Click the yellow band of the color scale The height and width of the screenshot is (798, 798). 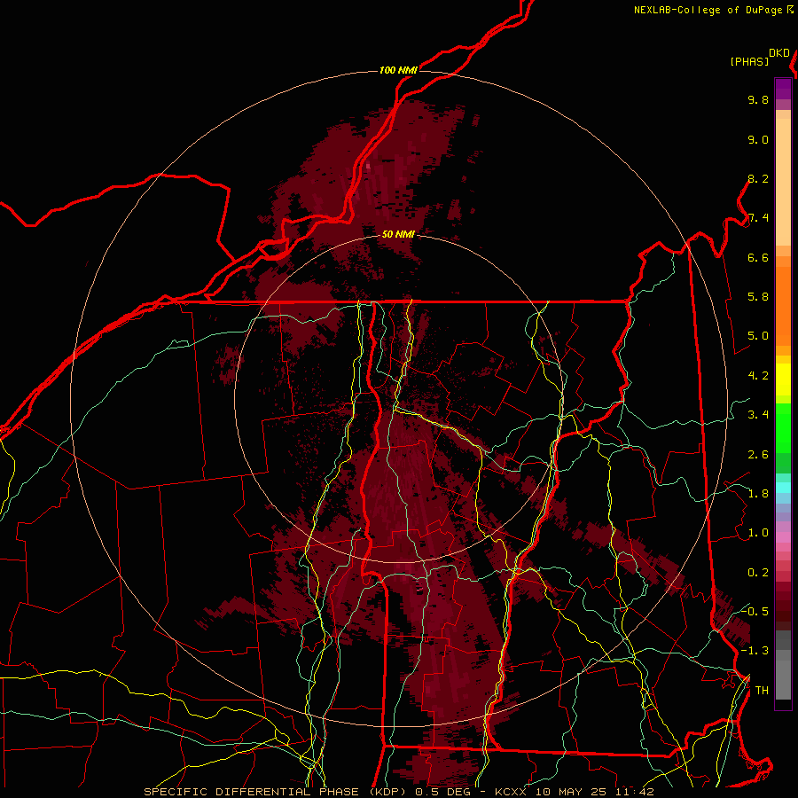(x=783, y=379)
